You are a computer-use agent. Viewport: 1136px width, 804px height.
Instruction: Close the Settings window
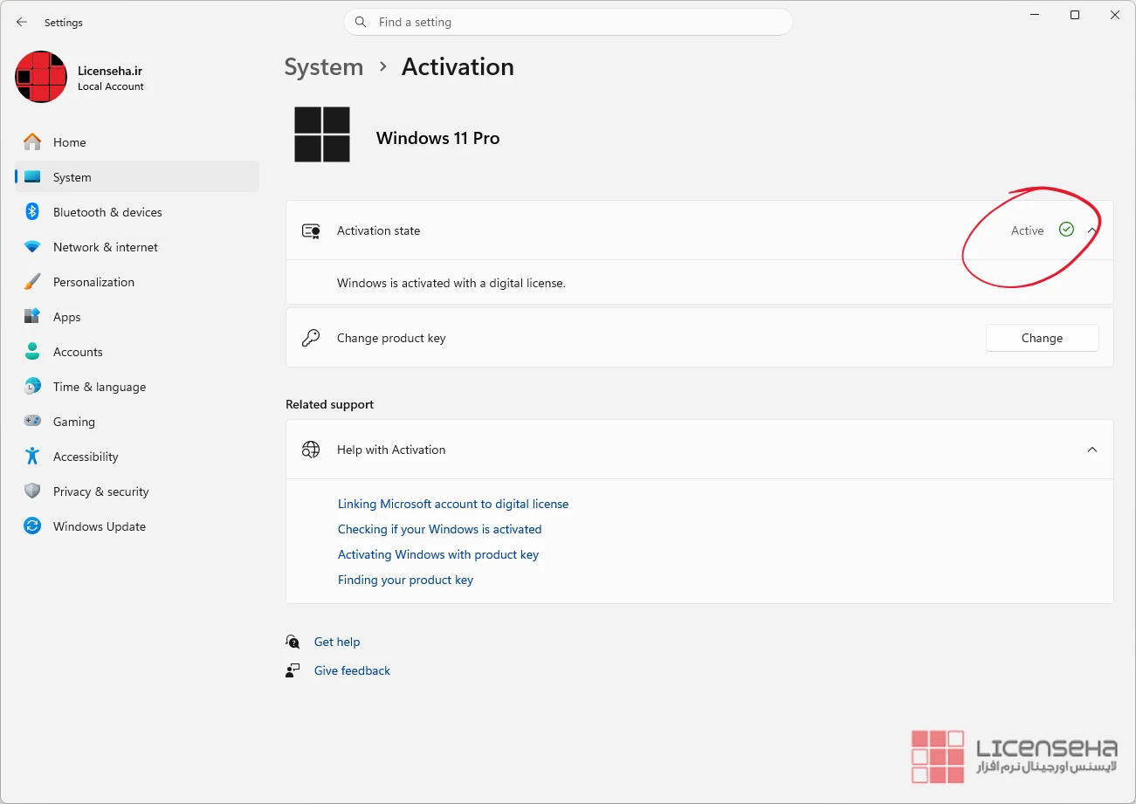(x=1115, y=15)
